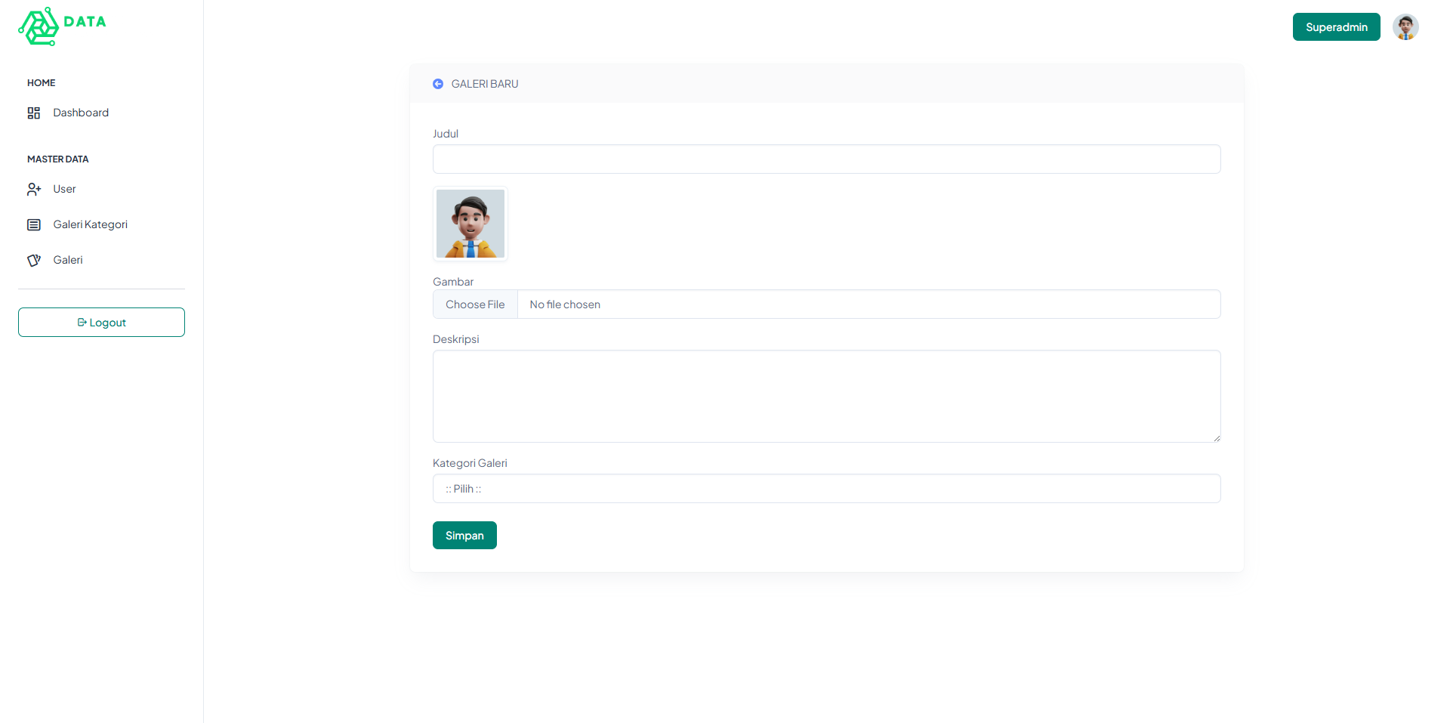Screen dimensions: 1450x723
Task: Click the User add-person icon
Action: (x=34, y=190)
